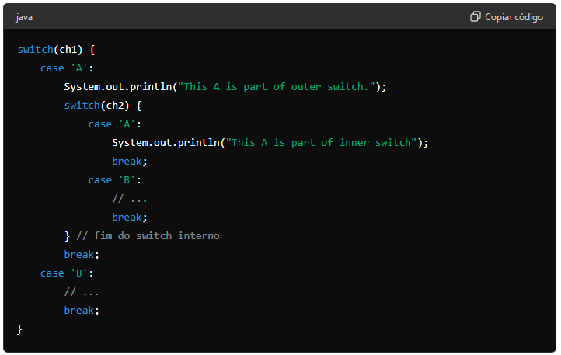Click the "This A is part of inner switch" string
This screenshot has height=355, width=561.
tap(321, 143)
